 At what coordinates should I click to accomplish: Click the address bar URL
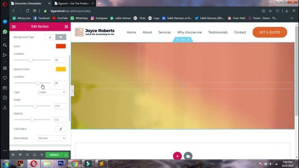(x=71, y=11)
